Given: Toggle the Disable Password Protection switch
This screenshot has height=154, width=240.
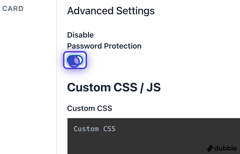Looking at the screenshot, I should coord(75,60).
